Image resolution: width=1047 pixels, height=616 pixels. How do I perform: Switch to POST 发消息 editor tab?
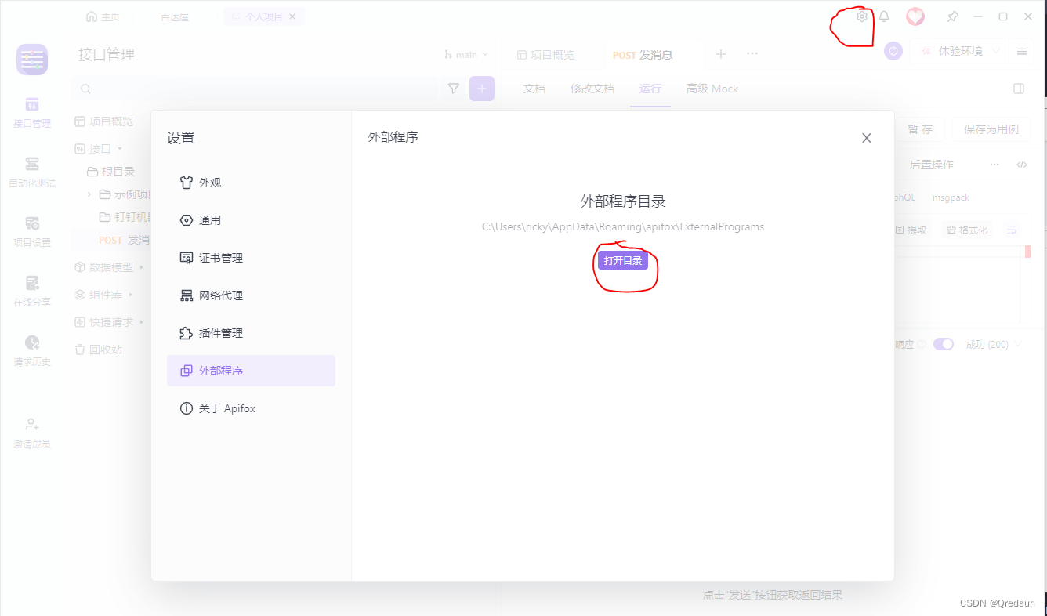(643, 55)
